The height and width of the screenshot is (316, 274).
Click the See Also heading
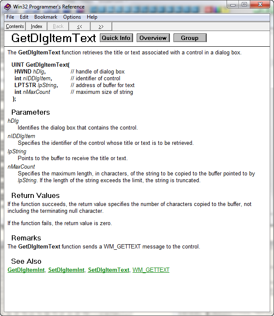(x=26, y=261)
